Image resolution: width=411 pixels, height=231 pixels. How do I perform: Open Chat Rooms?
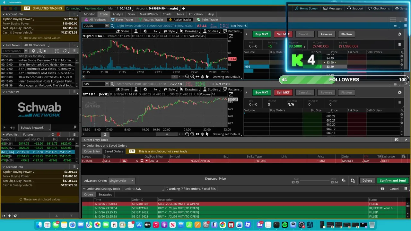click(x=379, y=8)
